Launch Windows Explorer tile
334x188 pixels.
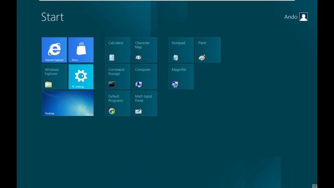(x=54, y=77)
